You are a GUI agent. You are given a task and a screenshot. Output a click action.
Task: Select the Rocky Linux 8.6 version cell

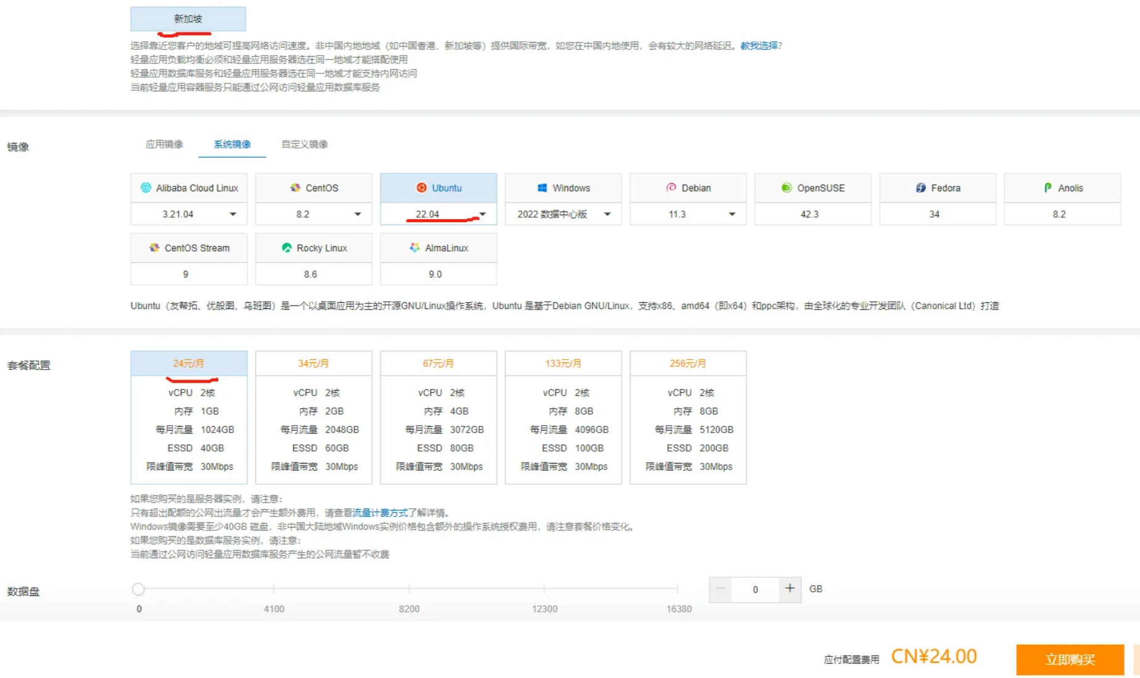[x=314, y=274]
